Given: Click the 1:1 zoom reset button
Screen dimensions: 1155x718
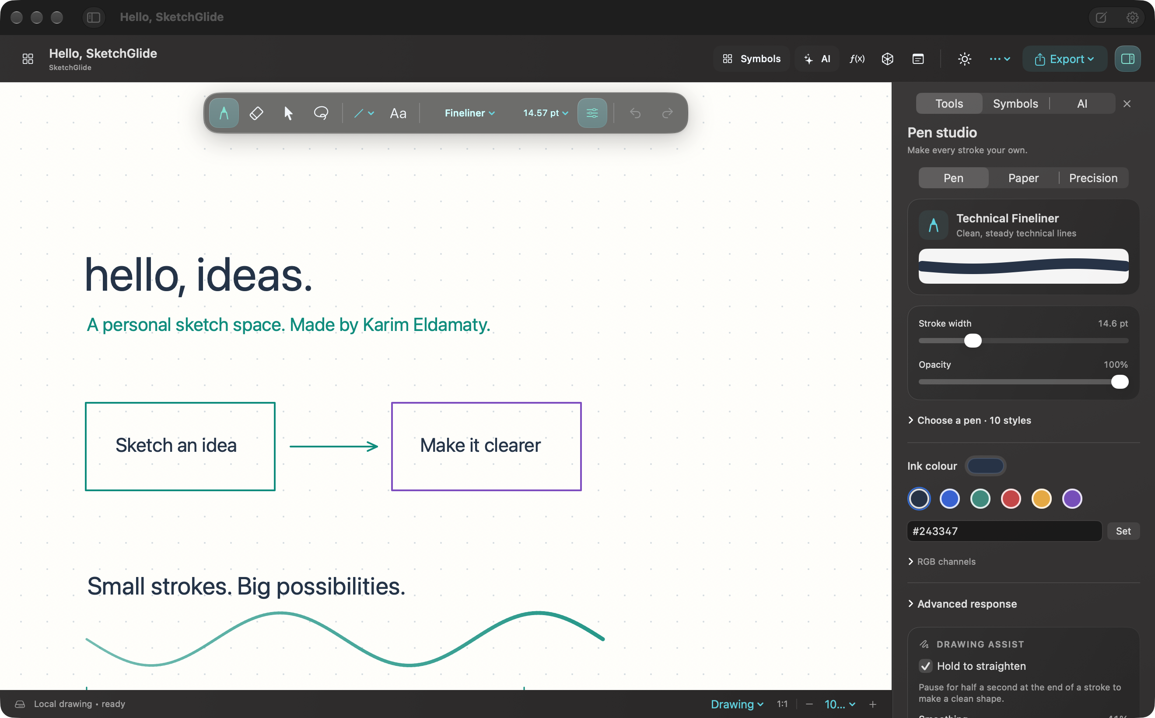Looking at the screenshot, I should [782, 704].
